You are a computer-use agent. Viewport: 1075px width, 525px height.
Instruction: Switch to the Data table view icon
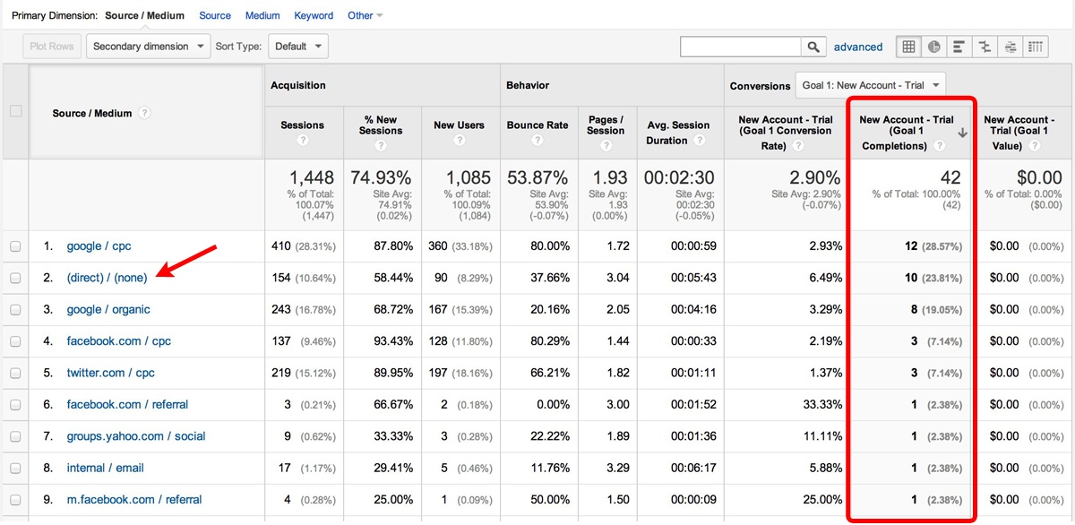tap(908, 47)
